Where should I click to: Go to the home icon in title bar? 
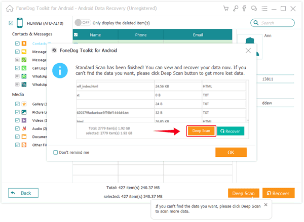click(x=10, y=9)
